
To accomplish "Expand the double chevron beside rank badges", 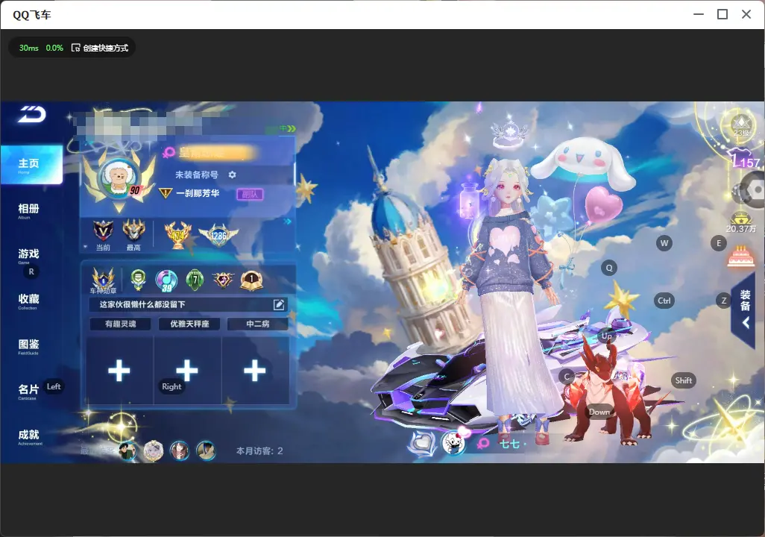I will [287, 222].
